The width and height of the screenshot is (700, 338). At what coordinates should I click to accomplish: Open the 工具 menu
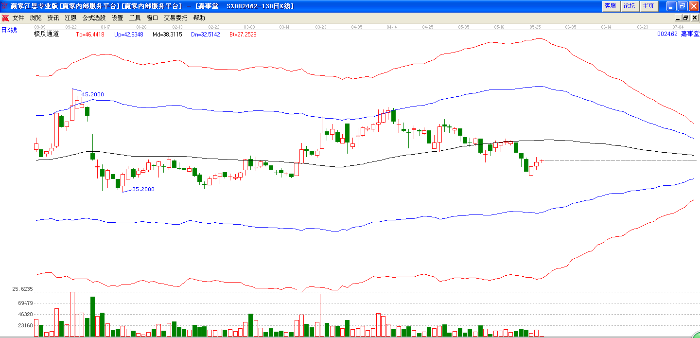coord(135,18)
